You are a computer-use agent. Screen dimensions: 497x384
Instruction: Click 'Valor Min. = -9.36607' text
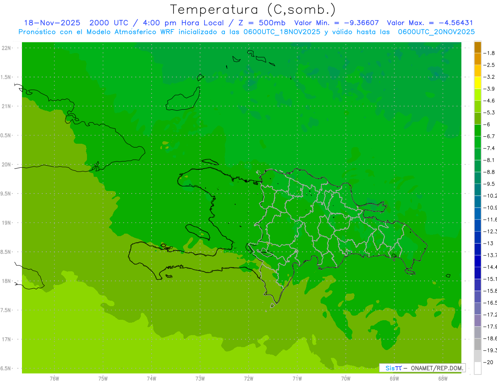click(x=338, y=23)
